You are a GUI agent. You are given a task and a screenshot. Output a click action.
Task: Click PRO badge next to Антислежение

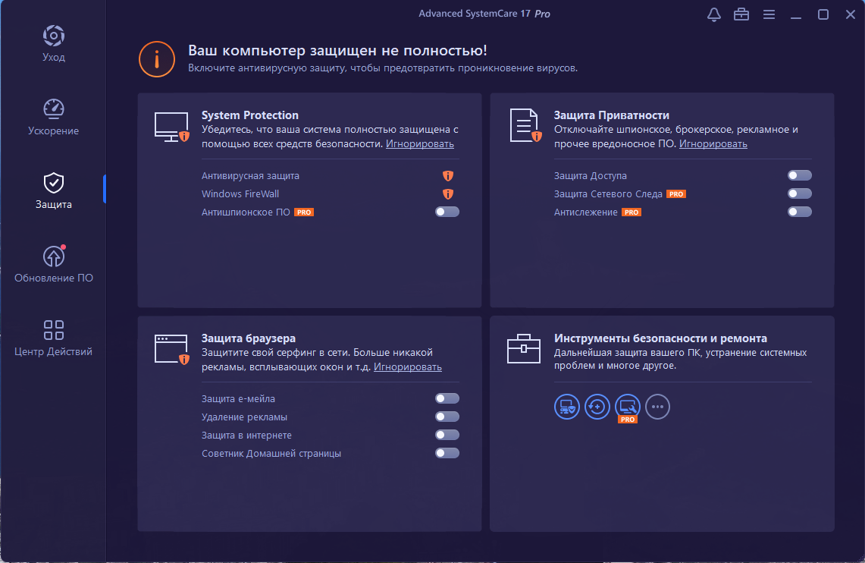click(632, 212)
